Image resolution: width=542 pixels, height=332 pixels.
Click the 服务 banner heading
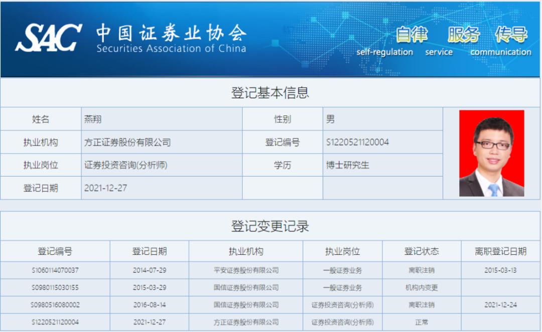point(464,35)
